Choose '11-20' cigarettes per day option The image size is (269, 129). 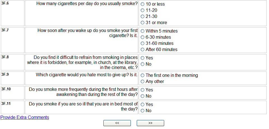[x=142, y=10]
